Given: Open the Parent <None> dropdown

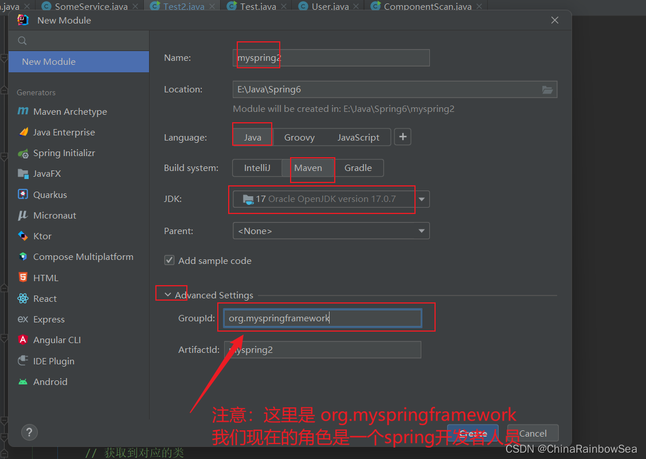Looking at the screenshot, I should [331, 231].
